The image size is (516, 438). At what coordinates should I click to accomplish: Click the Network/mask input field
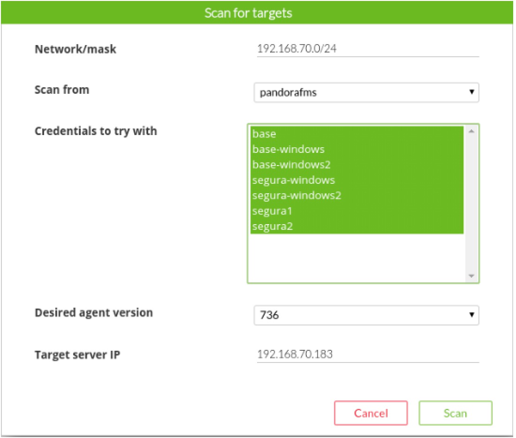(368, 49)
